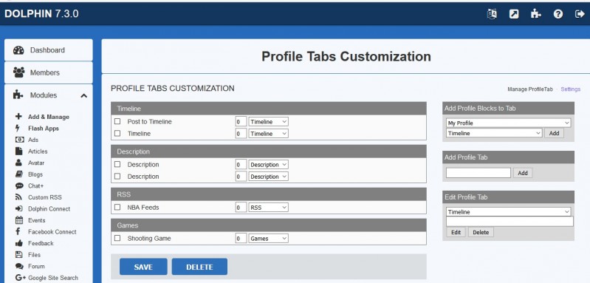This screenshot has height=283, width=590.
Task: Open the Flash Apps menu entry
Action: point(44,129)
